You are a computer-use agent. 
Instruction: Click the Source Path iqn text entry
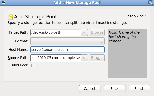(56, 58)
